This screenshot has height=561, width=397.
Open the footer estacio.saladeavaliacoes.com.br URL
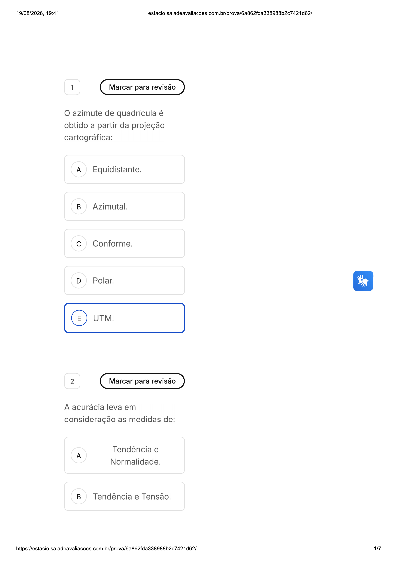[x=106, y=548]
